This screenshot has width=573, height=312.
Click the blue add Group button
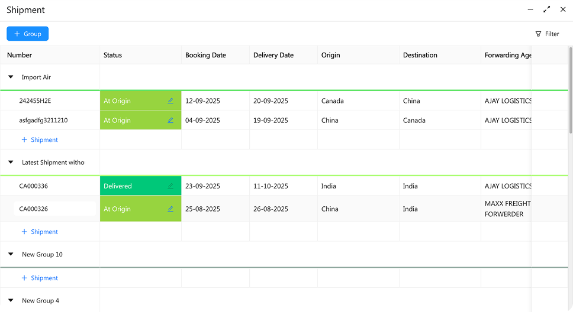coord(27,34)
